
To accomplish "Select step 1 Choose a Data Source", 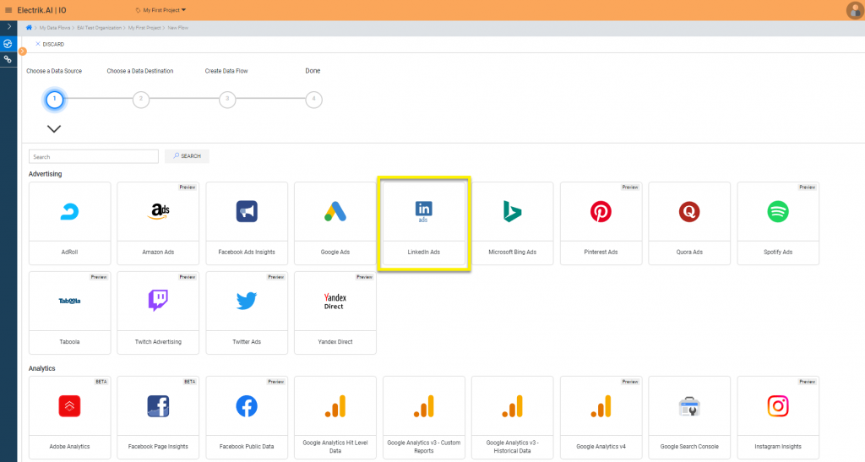I will [54, 99].
